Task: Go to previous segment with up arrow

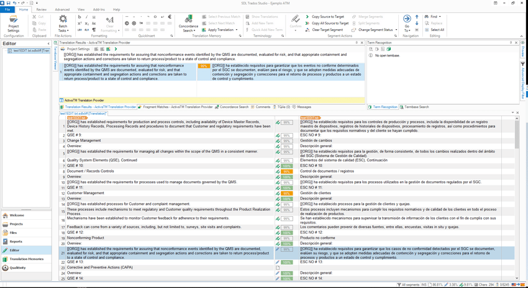Action: click(x=417, y=17)
